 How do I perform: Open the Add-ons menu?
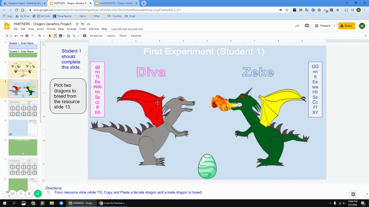click(94, 29)
